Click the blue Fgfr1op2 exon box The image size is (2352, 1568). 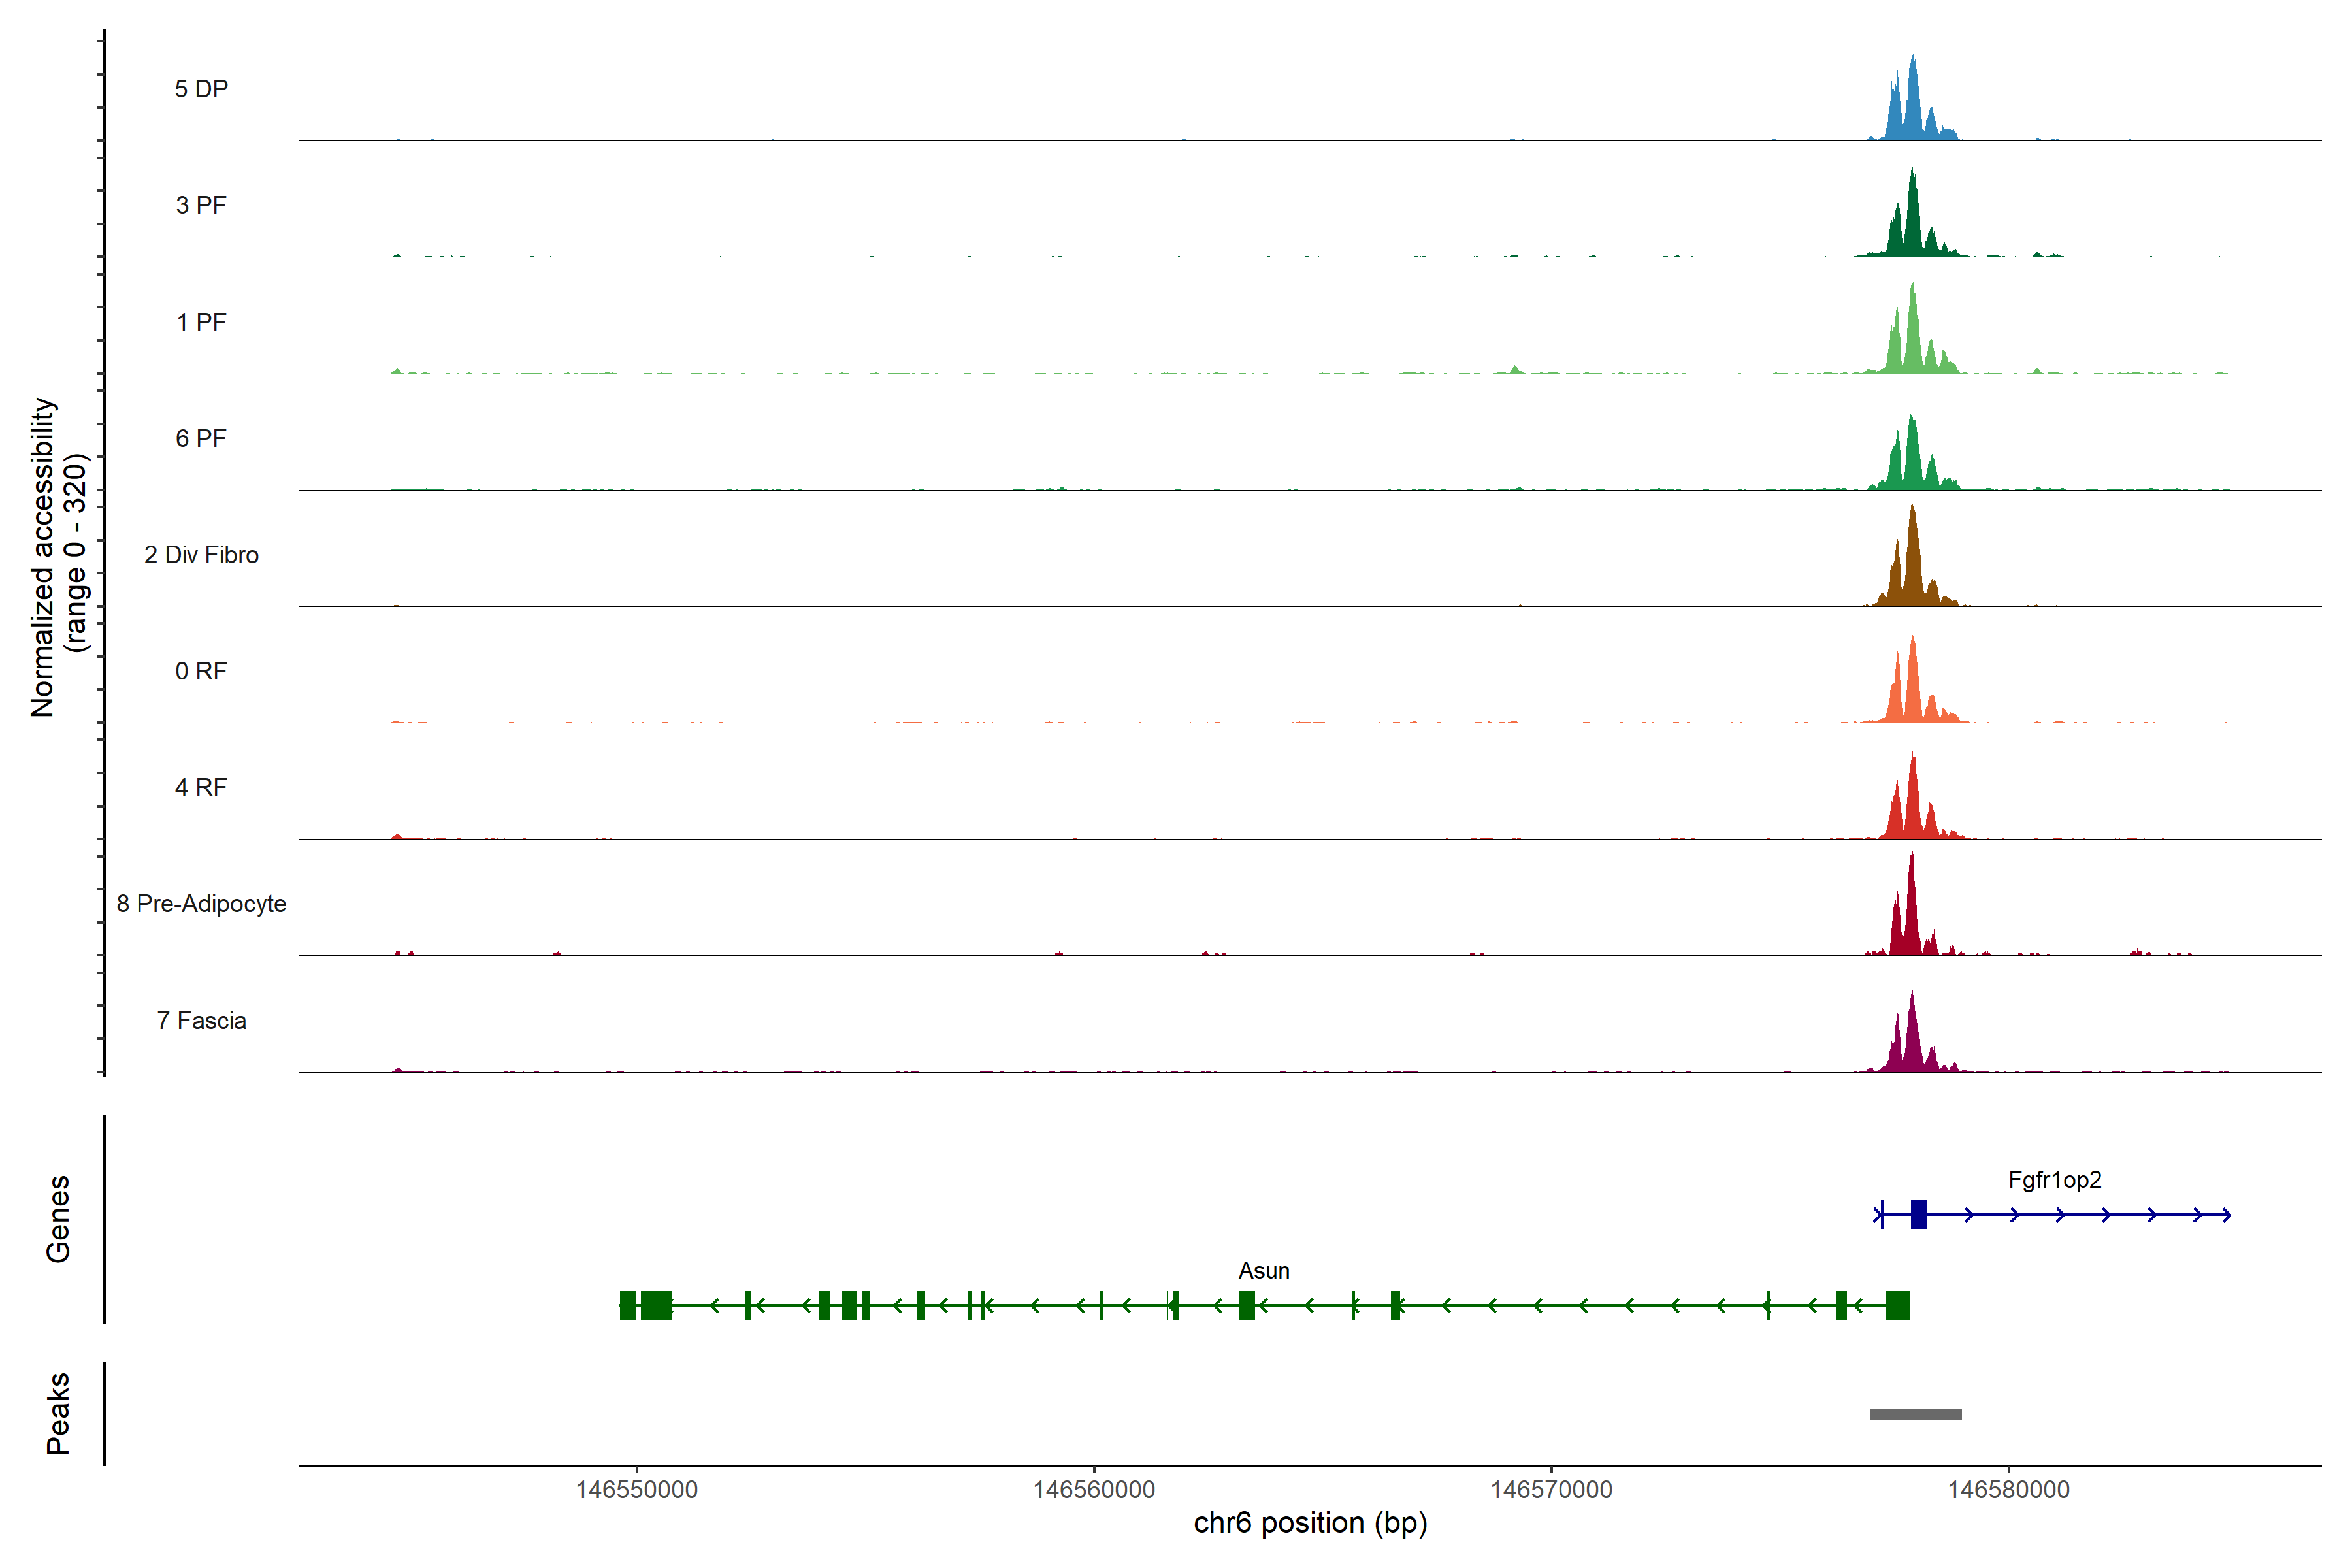pyautogui.click(x=1918, y=1214)
